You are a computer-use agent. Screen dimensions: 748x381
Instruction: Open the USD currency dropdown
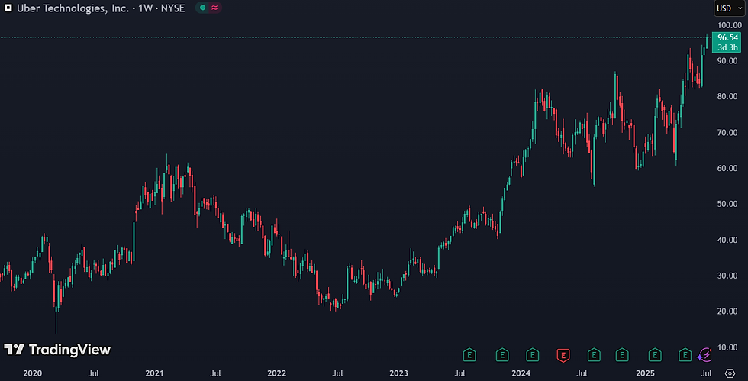[x=730, y=8]
